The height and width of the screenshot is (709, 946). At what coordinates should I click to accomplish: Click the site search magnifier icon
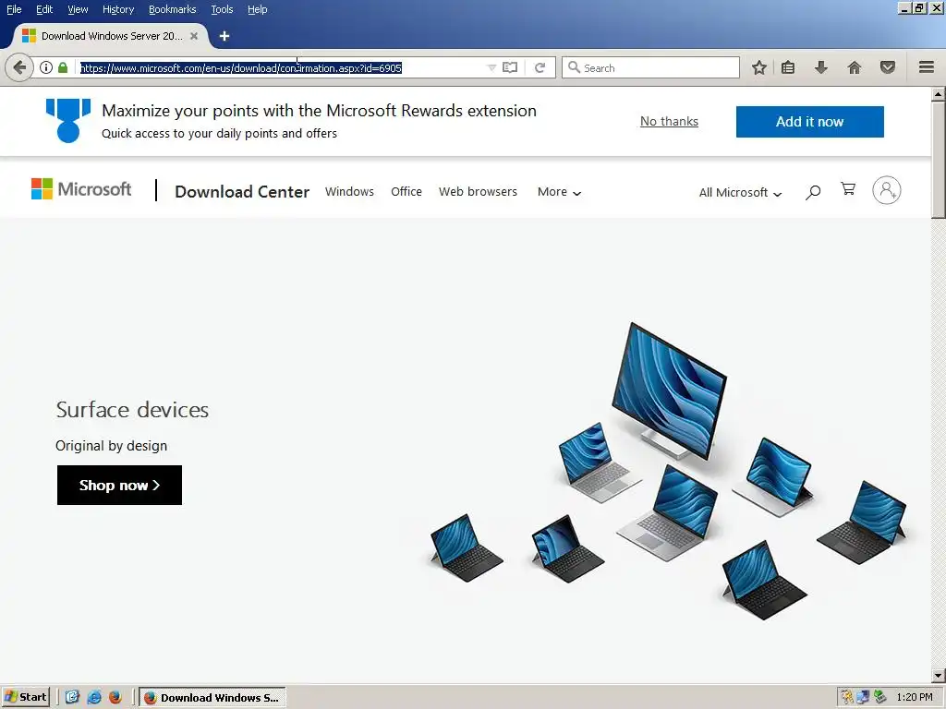click(x=813, y=192)
